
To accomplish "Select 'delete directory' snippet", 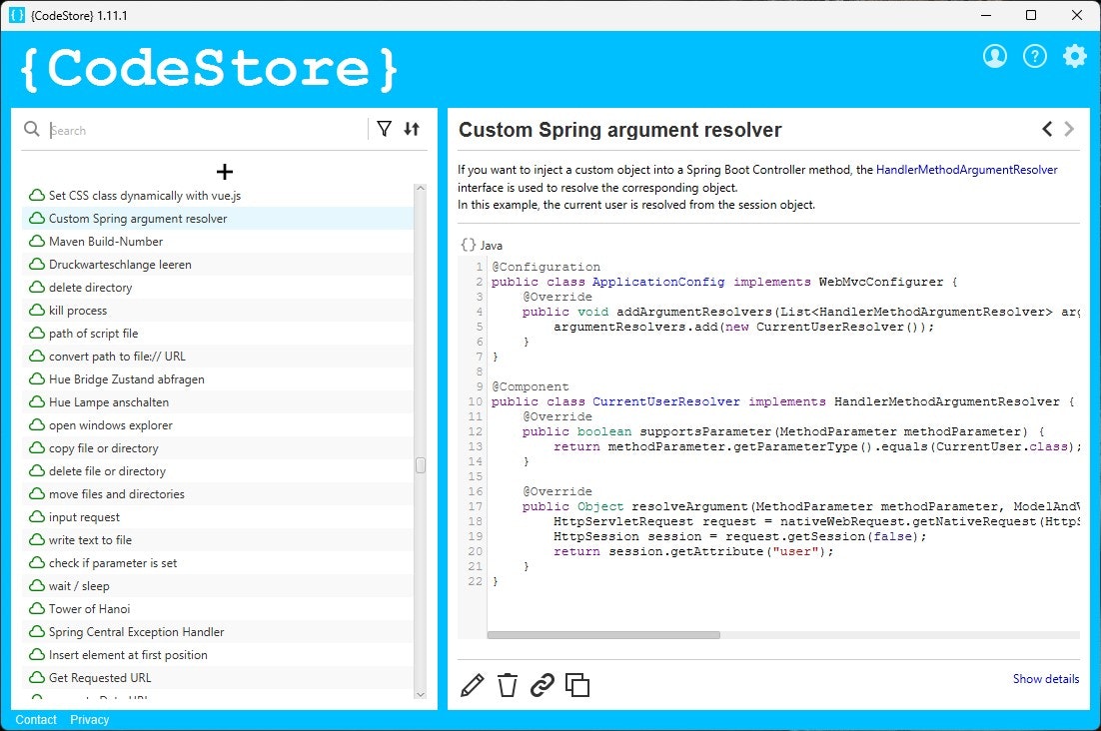I will coord(218,288).
